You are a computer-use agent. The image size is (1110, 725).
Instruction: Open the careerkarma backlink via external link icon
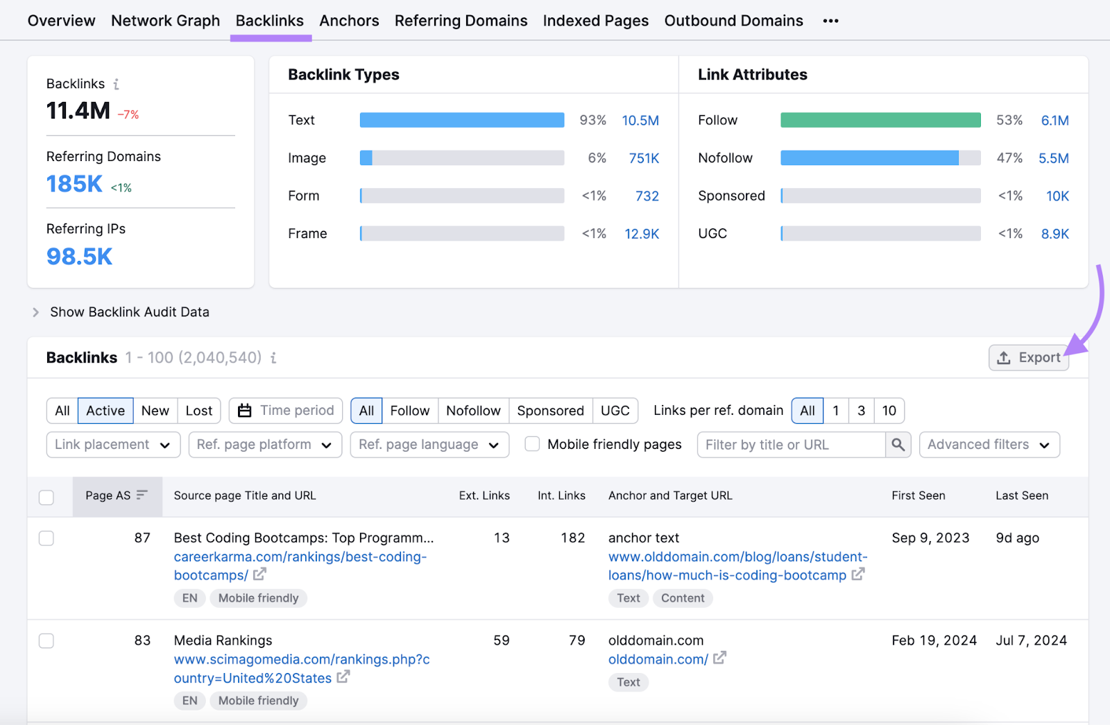[260, 575]
